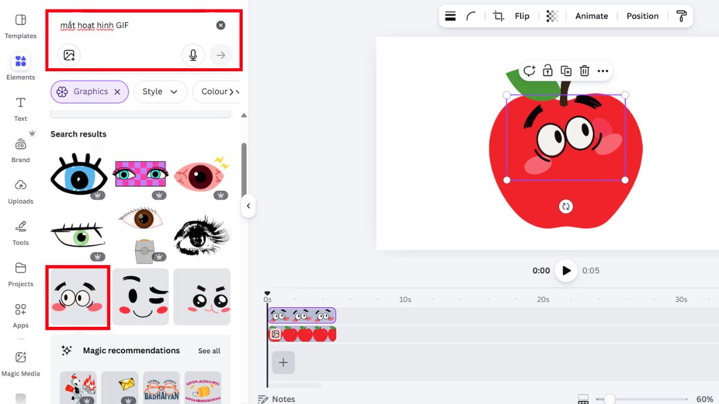The height and width of the screenshot is (404, 719).
Task: Click the corner rounding icon
Action: coord(472,16)
